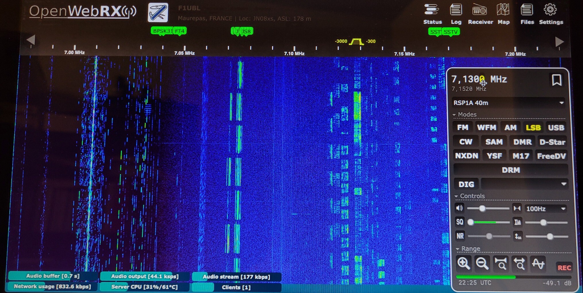The image size is (583, 293).
Task: Open the Log panel icon
Action: [x=456, y=14]
